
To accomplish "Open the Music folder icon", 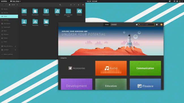I will pos(57,11).
